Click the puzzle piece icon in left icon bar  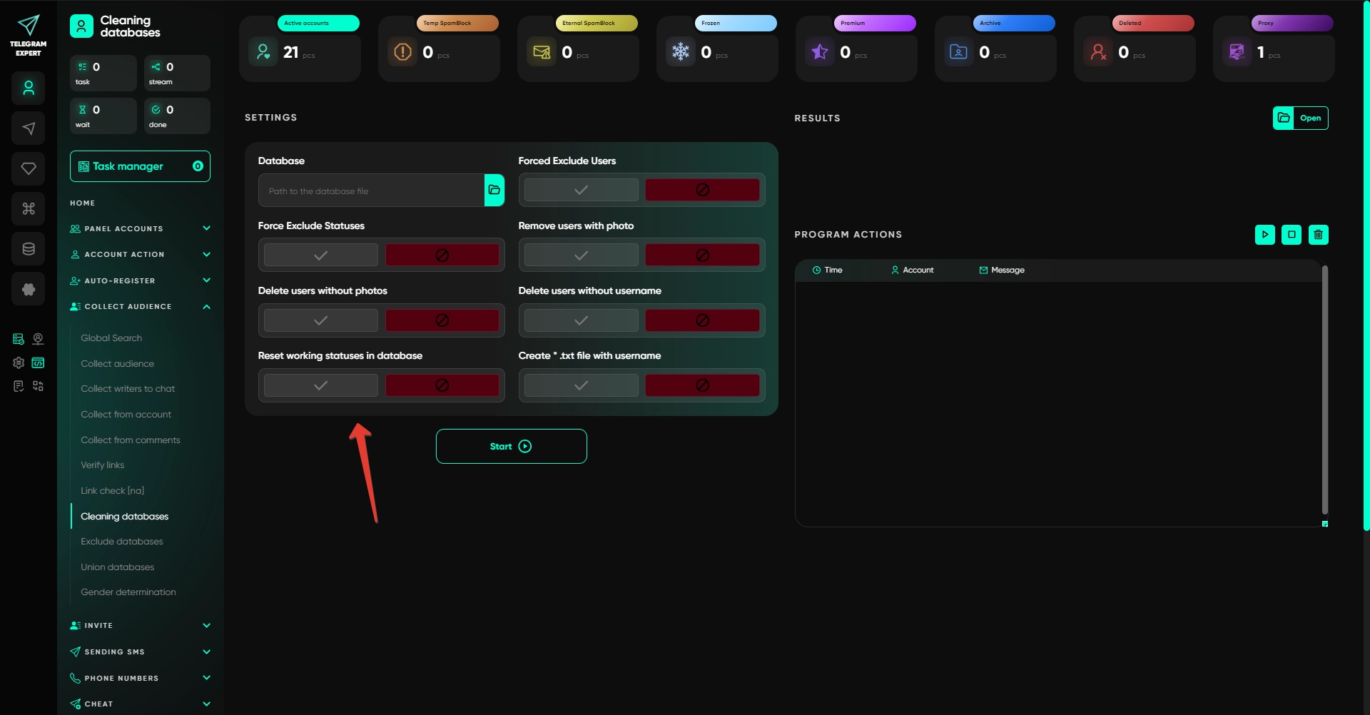point(29,289)
